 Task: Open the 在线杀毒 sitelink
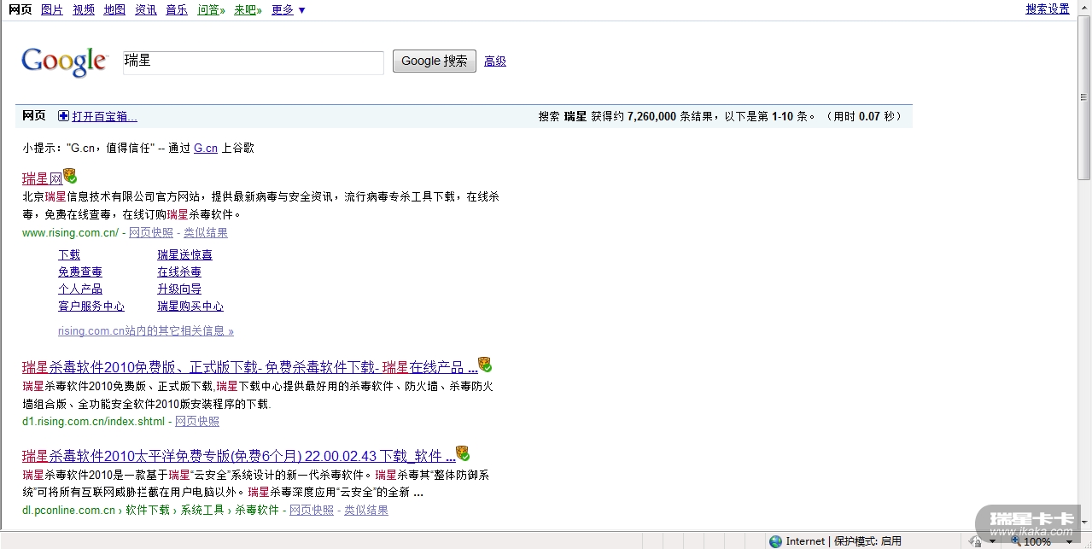pyautogui.click(x=179, y=272)
